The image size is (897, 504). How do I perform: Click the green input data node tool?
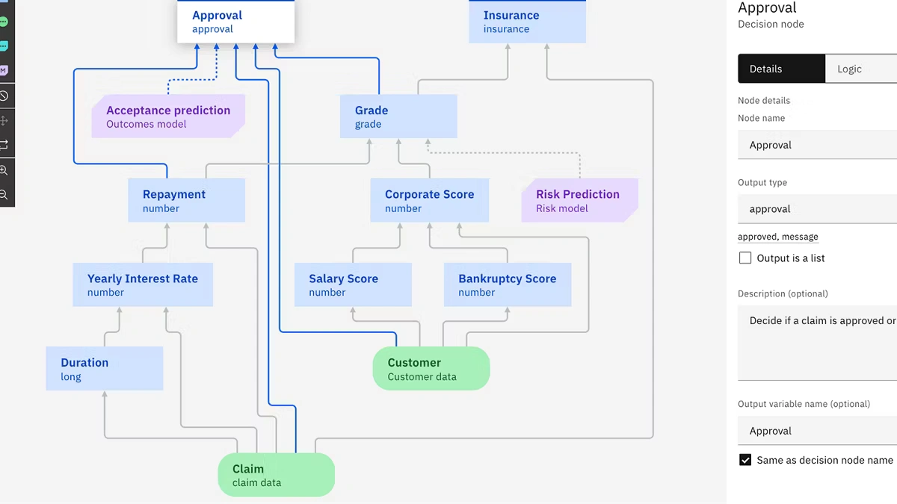pos(4,22)
